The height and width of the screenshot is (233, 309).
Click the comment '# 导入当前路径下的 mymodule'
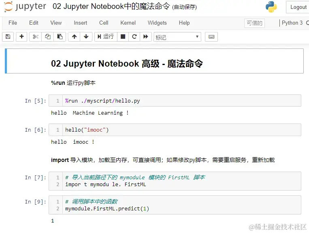tap(135, 177)
